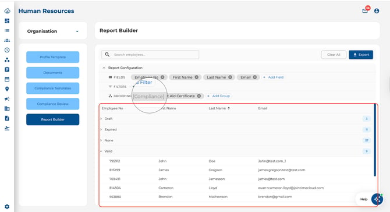The image size is (390, 212).
Task: Open mail notifications icon with badge
Action: coord(365,10)
